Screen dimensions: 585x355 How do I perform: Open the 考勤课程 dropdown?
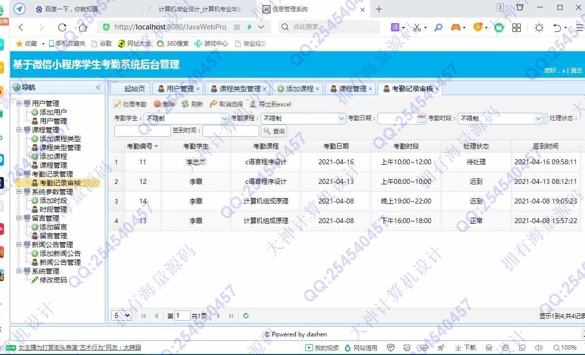[x=341, y=118]
